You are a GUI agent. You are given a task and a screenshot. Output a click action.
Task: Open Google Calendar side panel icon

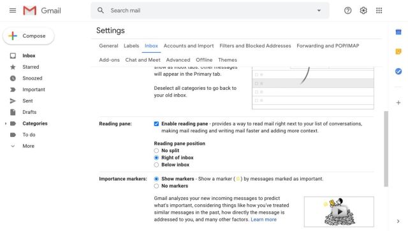click(x=398, y=32)
